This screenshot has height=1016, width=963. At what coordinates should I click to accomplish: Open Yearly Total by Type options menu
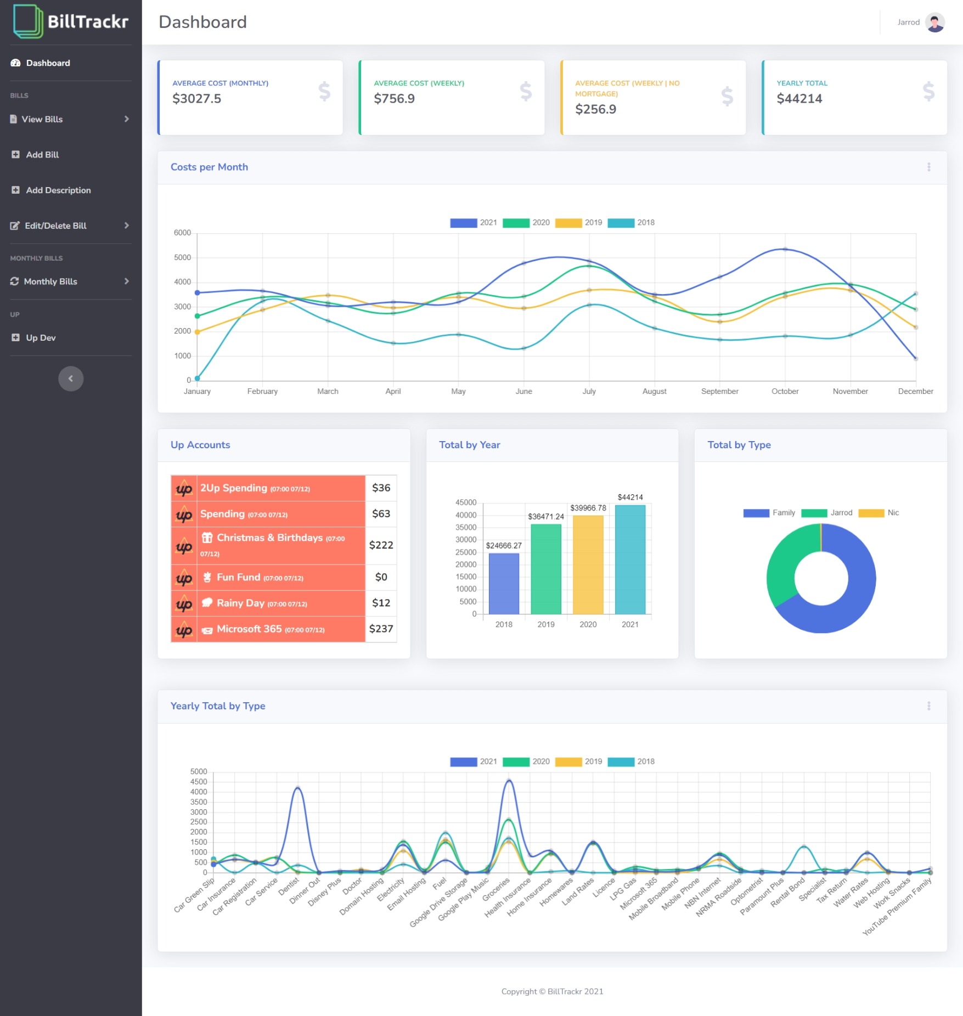[928, 706]
